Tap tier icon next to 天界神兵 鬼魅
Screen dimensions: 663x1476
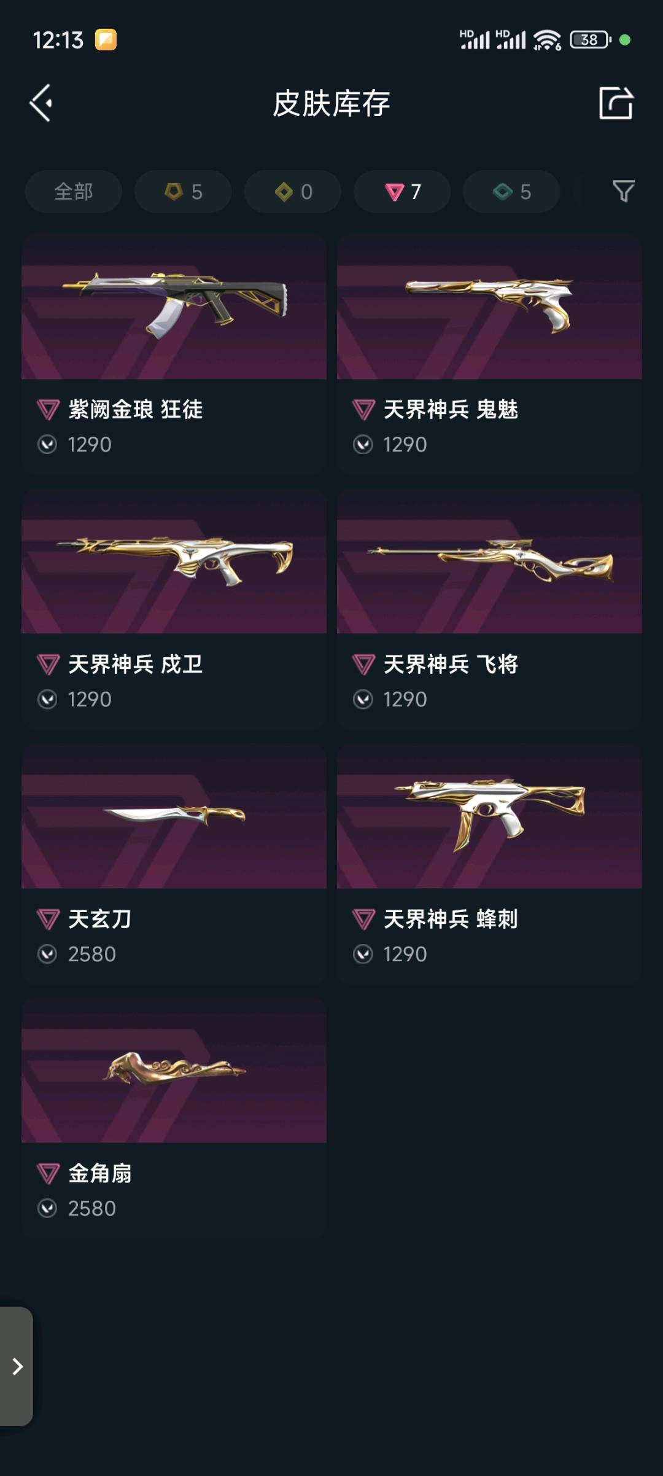pyautogui.click(x=363, y=409)
